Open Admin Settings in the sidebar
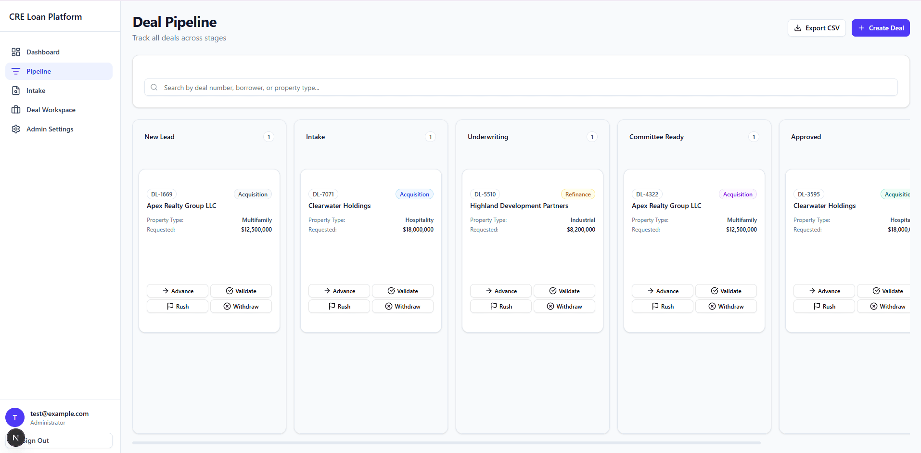 pos(59,129)
